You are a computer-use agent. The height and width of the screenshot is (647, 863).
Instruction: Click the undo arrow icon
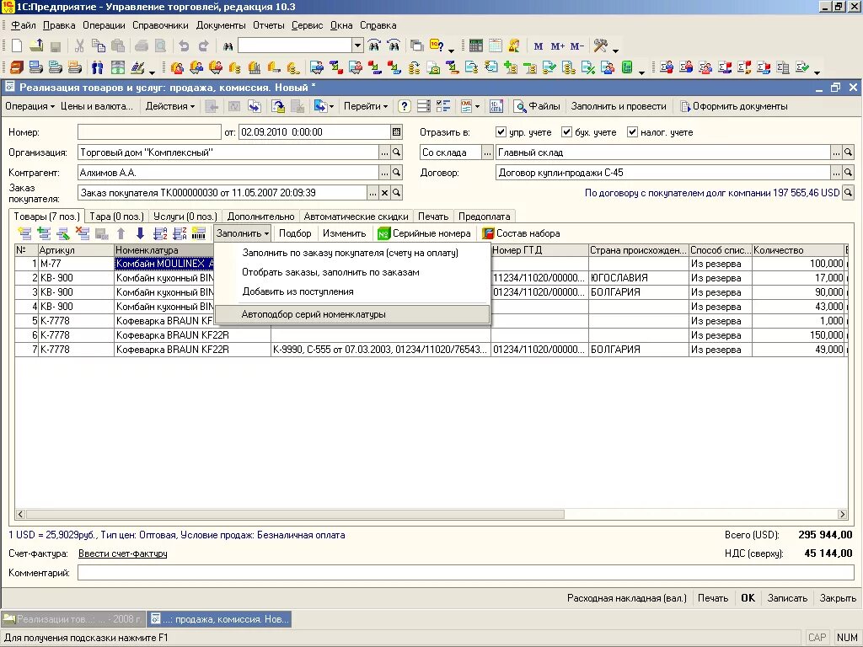pyautogui.click(x=184, y=45)
